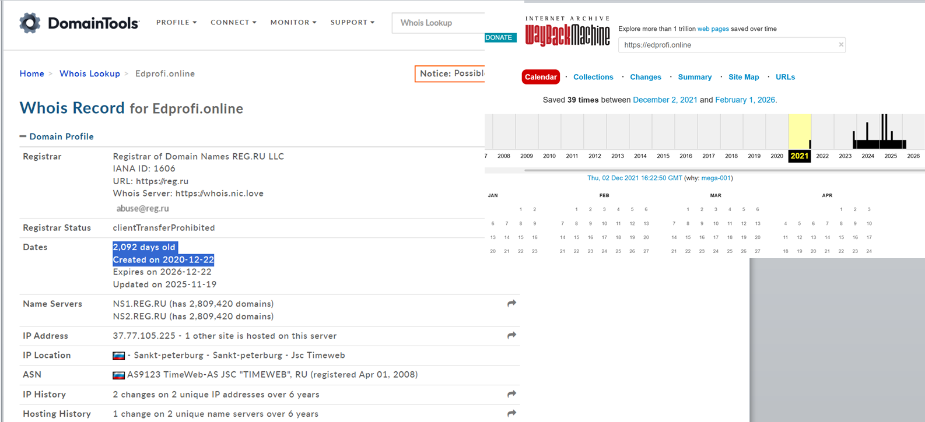Click 'Registrar of Domain Names REG.RU LLC' text

[x=198, y=156]
